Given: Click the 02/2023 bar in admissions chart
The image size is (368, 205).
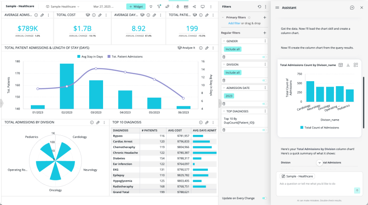Looking at the screenshot, I should [67, 86].
